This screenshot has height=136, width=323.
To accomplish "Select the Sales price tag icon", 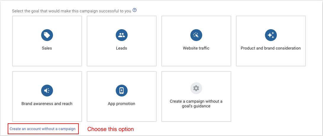I will 47,35.
